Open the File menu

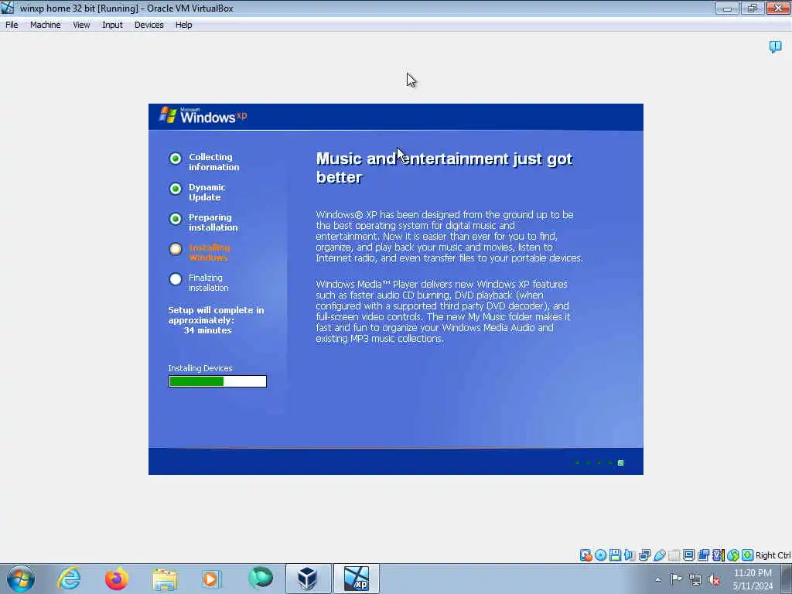(12, 25)
